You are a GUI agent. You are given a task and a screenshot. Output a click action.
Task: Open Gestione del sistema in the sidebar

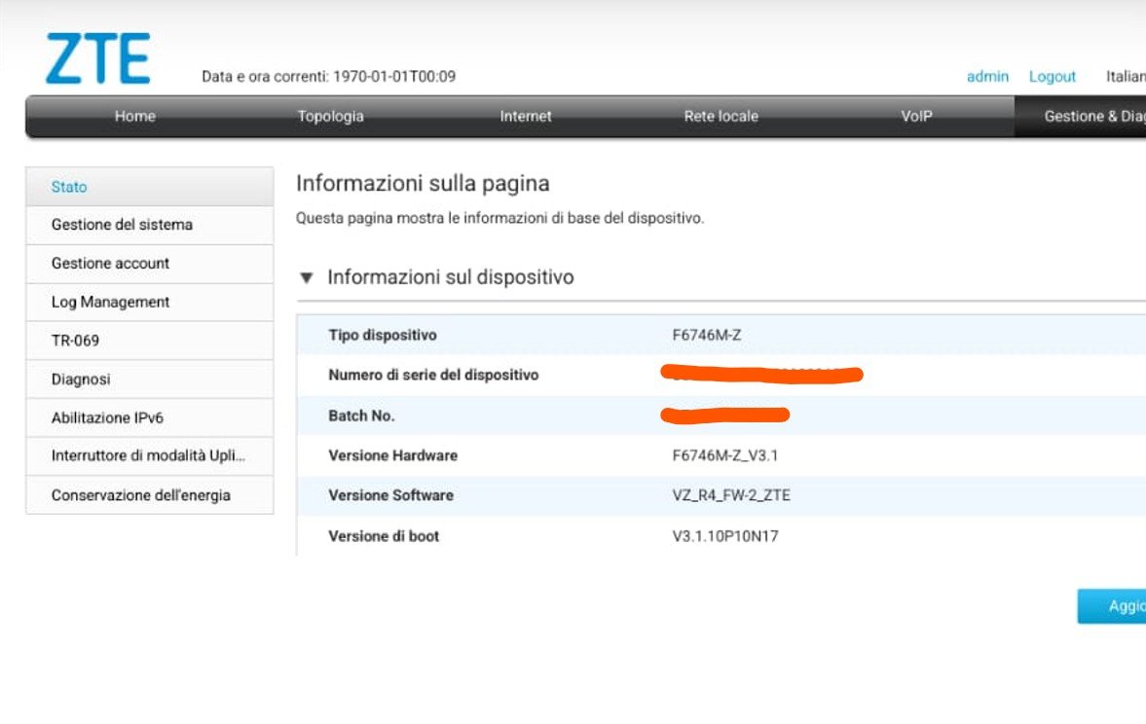[122, 225]
